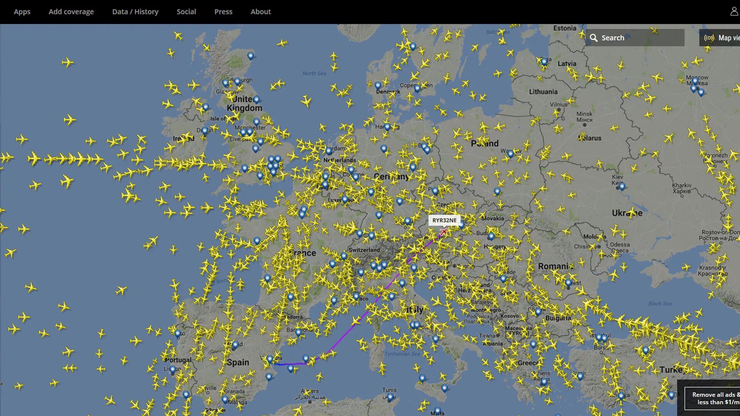Image resolution: width=740 pixels, height=416 pixels.
Task: Click the user account icon
Action: (x=734, y=12)
